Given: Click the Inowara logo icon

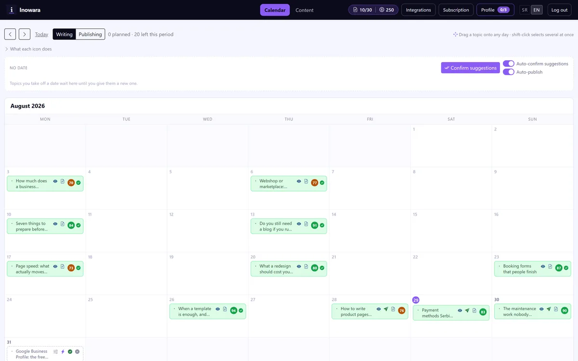Looking at the screenshot, I should point(12,10).
